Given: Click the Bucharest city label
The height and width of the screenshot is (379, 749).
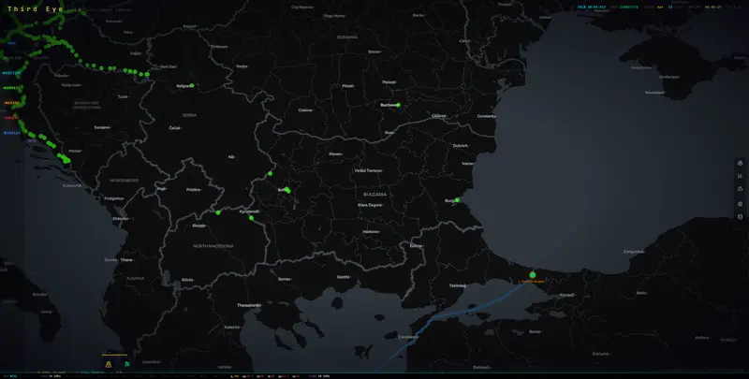Looking at the screenshot, I should [x=389, y=105].
